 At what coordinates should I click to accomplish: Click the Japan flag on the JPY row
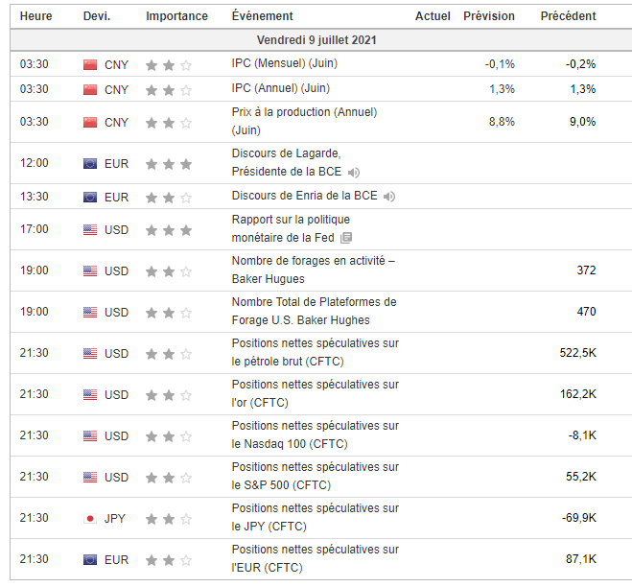[x=90, y=519]
